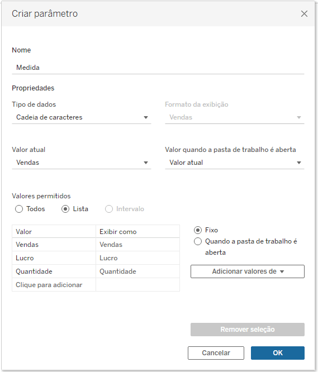318x372 pixels.
Task: Select the Todos radio button
Action: (x=19, y=209)
